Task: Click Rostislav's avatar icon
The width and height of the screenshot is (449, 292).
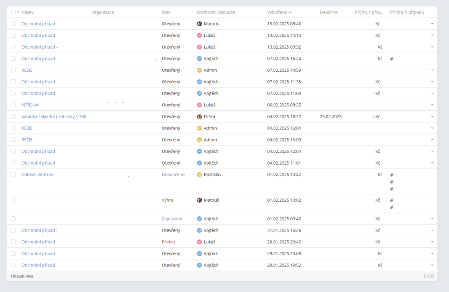Action: tap(200, 175)
